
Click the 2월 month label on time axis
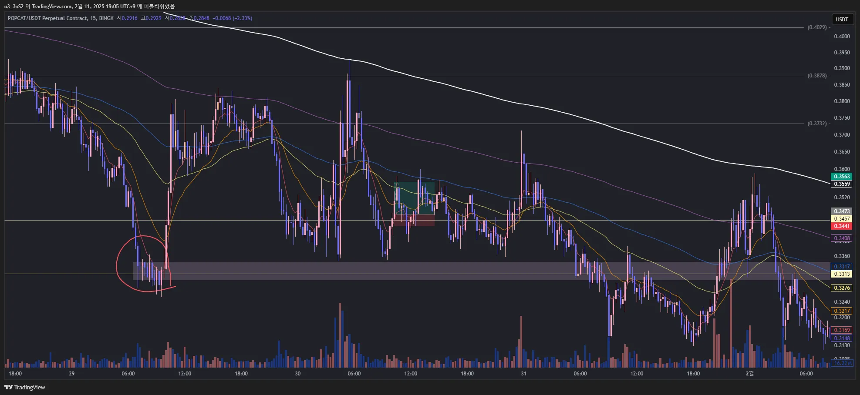749,374
